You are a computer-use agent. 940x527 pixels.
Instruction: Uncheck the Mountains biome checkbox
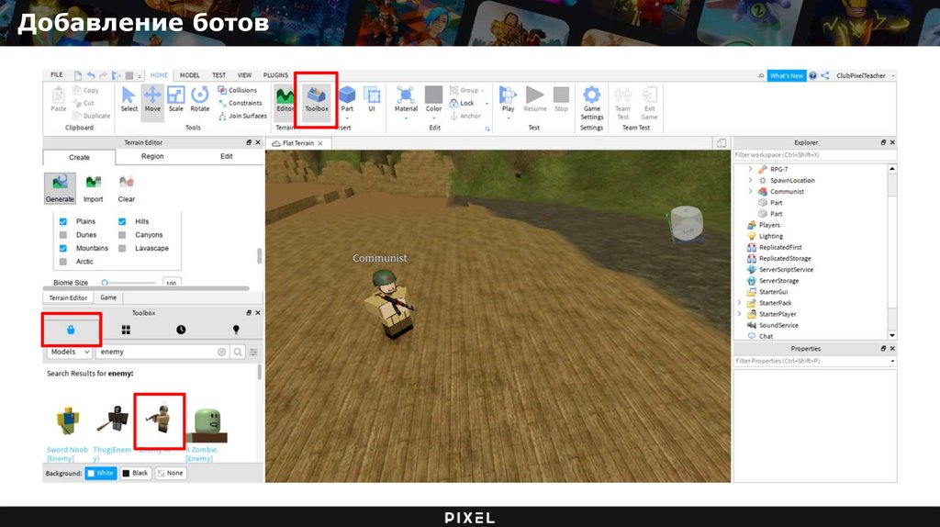point(63,248)
